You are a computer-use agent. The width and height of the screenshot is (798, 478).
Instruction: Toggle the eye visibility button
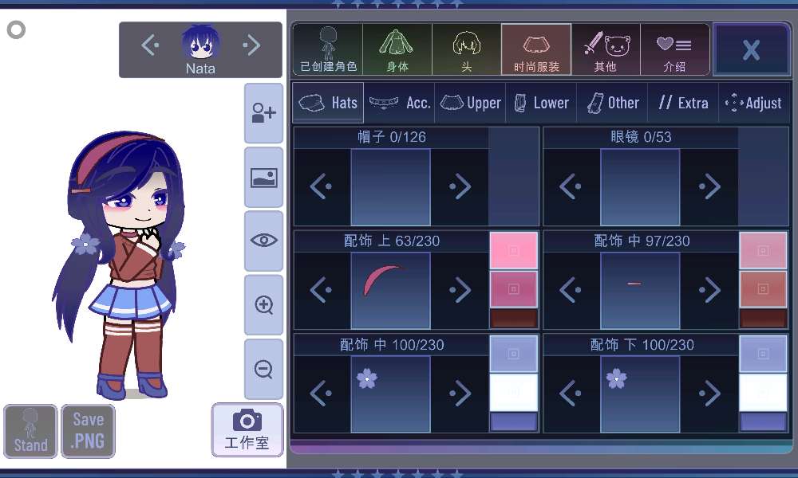coord(263,241)
